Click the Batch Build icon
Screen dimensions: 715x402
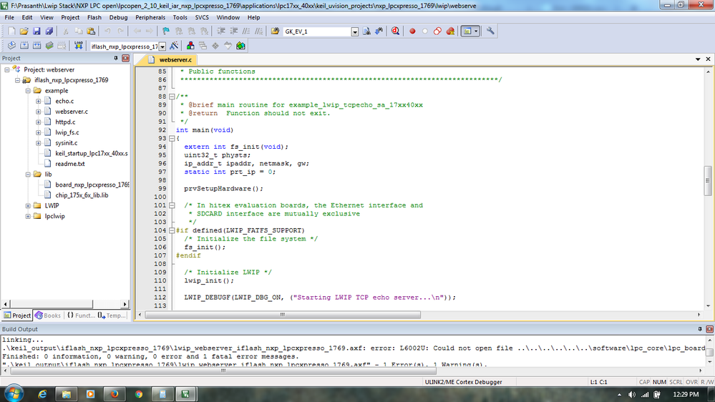pos(49,46)
